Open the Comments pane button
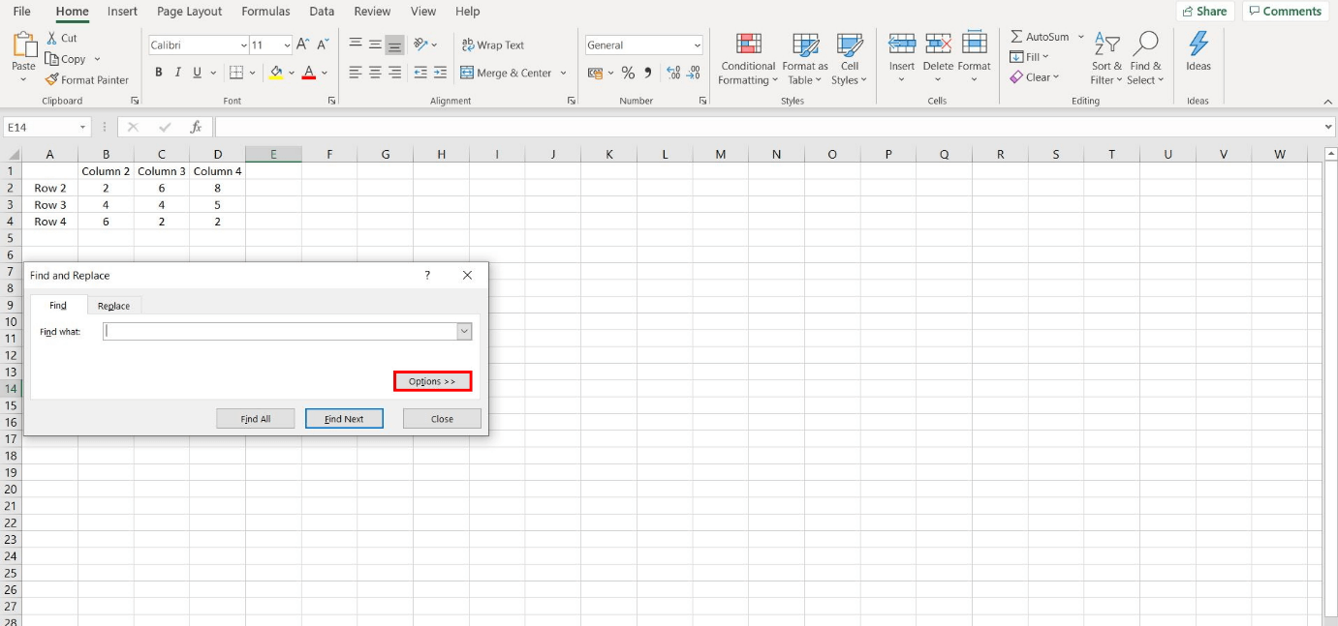 point(1286,12)
